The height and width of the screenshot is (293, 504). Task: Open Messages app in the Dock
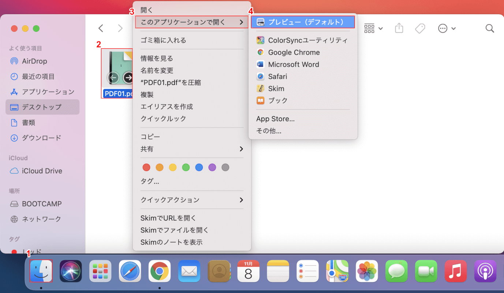pos(397,271)
